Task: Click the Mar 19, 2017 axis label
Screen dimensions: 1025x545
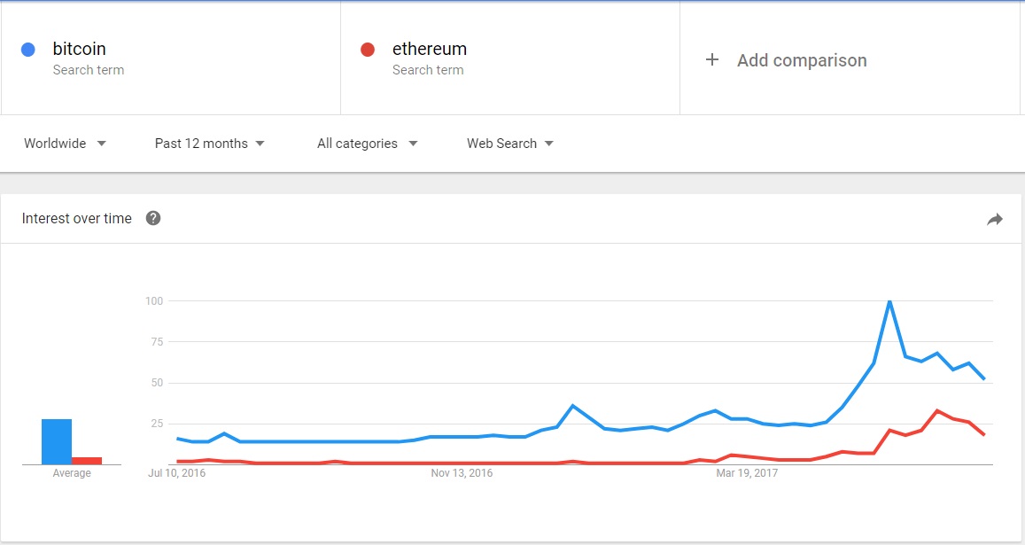Action: 747,473
